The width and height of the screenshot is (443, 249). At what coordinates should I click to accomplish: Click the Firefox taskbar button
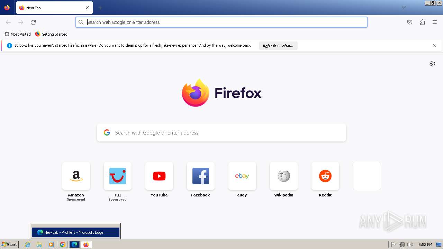[86, 245]
